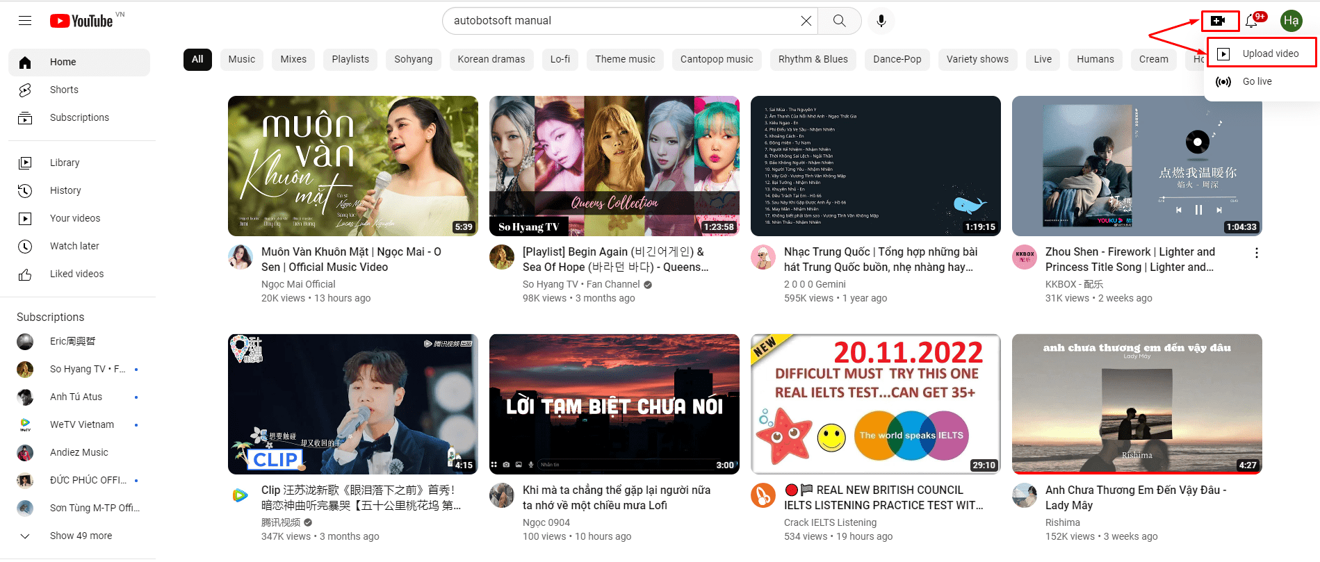The image size is (1320, 562).
Task: Open ĐỨC PHÚC OFFI... subscription
Action: (x=79, y=480)
